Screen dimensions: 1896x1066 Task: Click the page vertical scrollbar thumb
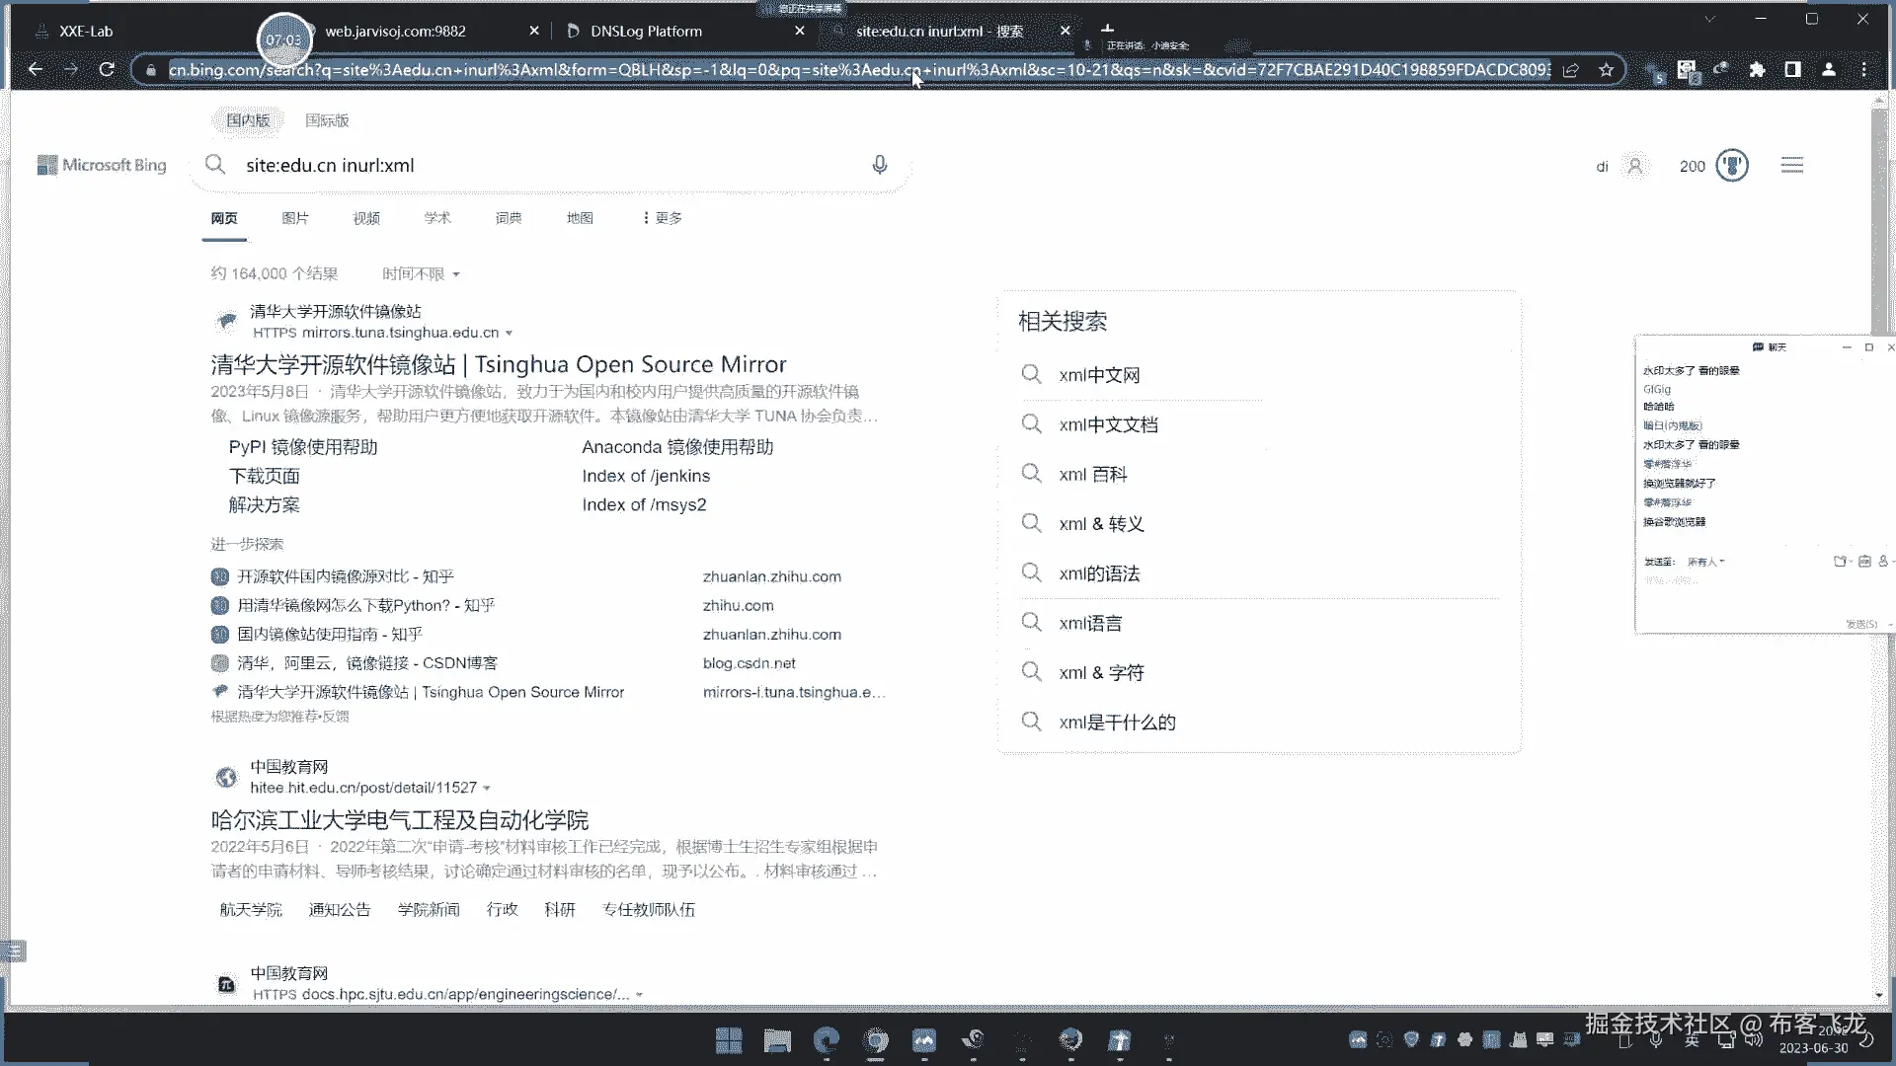(1878, 217)
